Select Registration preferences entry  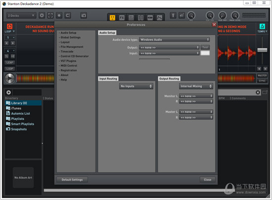pos(69,70)
